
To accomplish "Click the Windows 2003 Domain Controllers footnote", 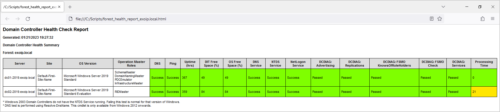I will pos(91,102).
